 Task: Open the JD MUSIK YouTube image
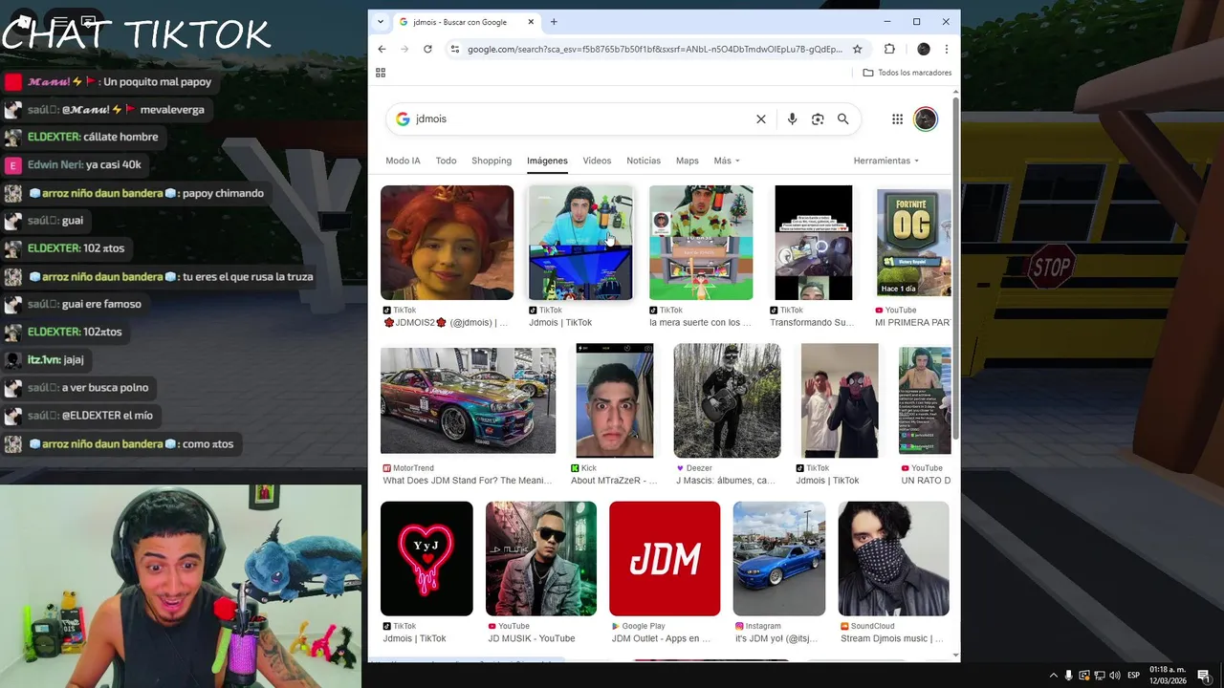[541, 559]
